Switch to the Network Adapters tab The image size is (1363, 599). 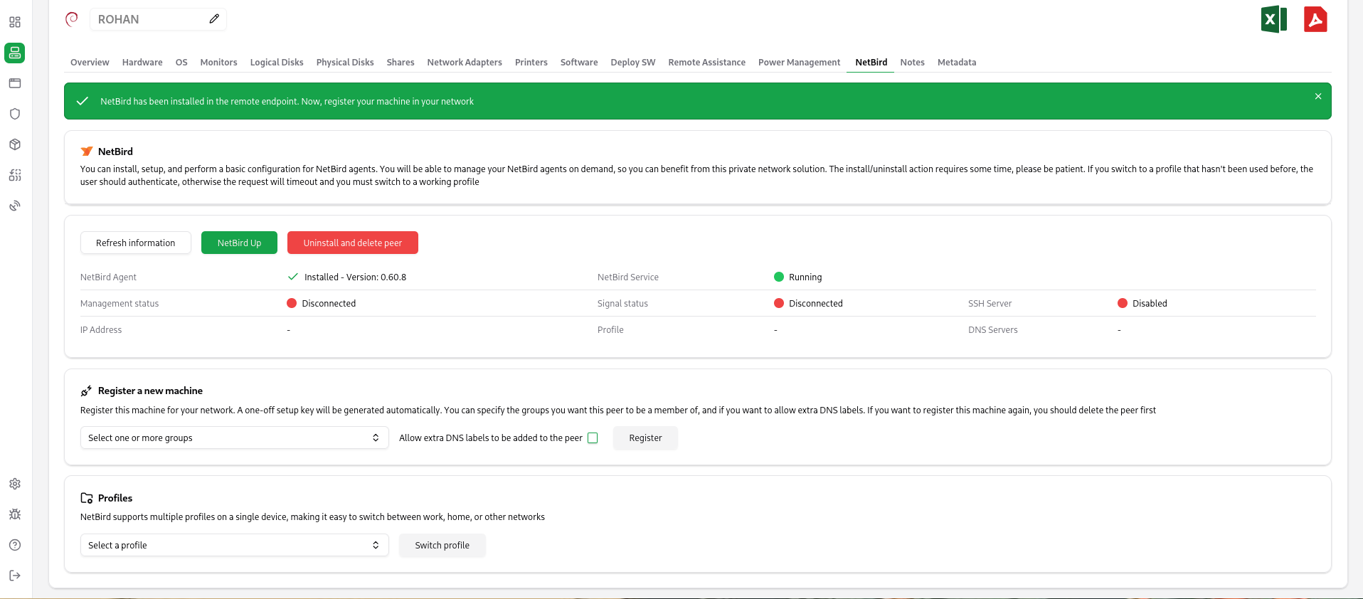(x=465, y=63)
